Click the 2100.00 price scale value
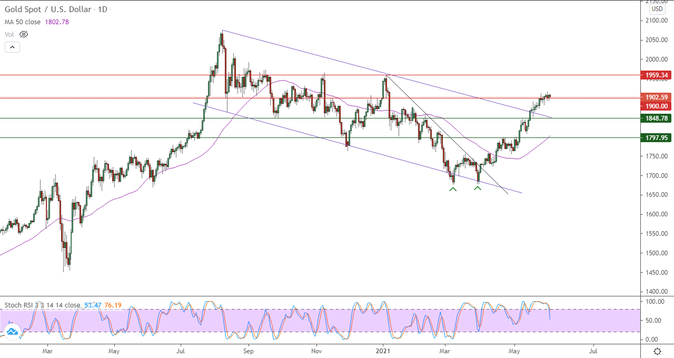Image resolution: width=674 pixels, height=358 pixels. (656, 21)
